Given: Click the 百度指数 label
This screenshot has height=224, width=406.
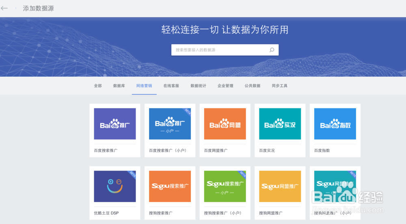Looking at the screenshot, I should 322,150.
